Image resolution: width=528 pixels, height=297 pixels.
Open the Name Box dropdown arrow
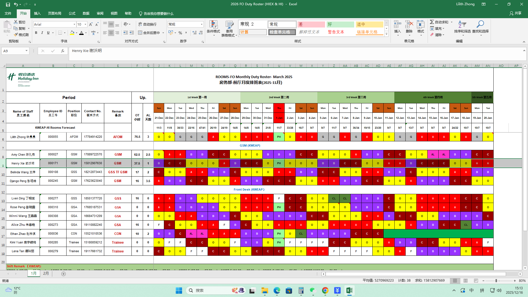(x=26, y=51)
